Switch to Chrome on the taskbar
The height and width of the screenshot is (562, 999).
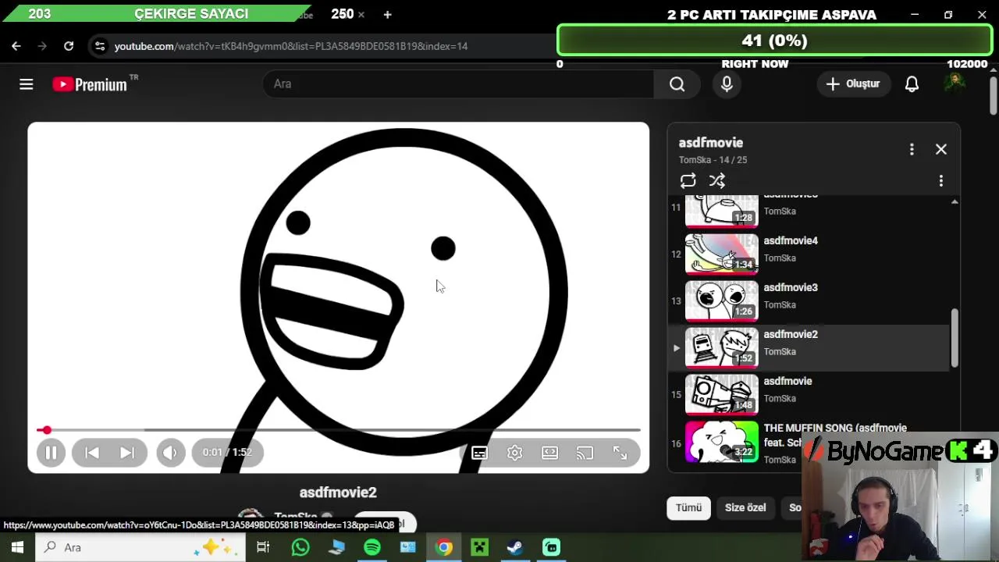444,547
